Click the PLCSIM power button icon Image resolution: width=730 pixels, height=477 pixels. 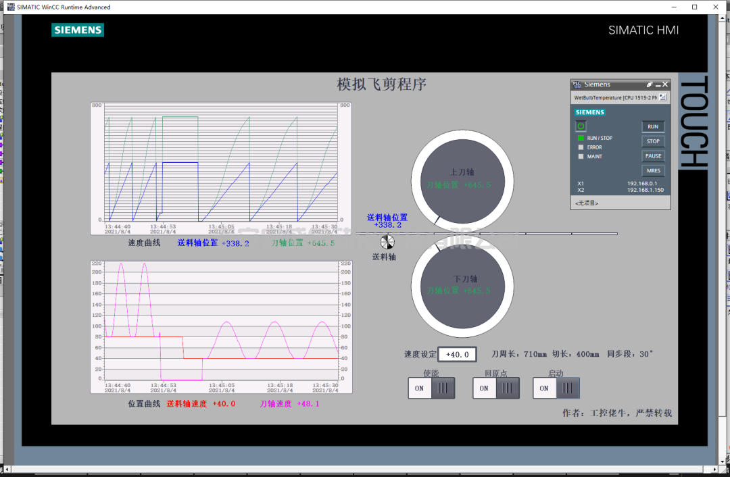click(581, 126)
